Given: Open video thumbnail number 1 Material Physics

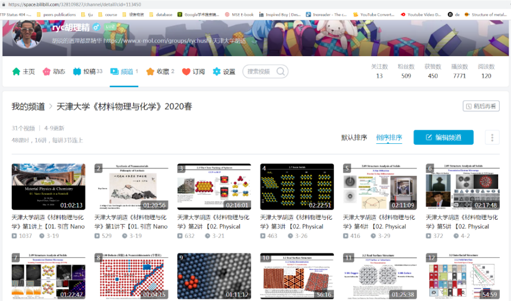Looking at the screenshot, I should 48,187.
